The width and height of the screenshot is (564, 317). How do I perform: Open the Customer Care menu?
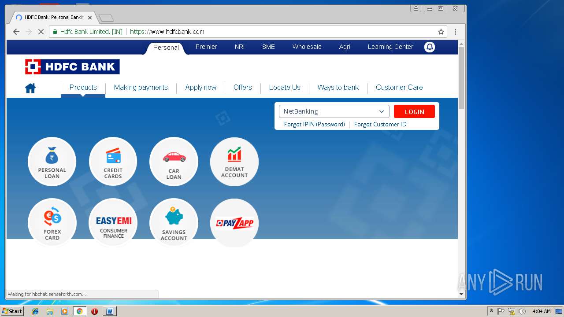[399, 87]
